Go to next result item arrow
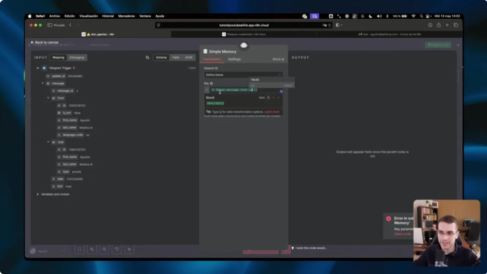 279,98
